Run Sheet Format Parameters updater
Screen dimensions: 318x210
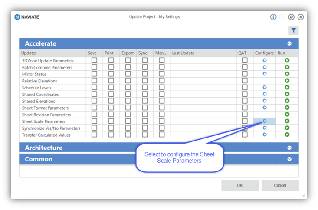coord(287,107)
